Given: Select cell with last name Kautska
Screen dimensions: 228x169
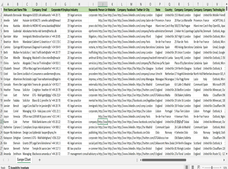Looking at the screenshot, I should click(x=18, y=26).
